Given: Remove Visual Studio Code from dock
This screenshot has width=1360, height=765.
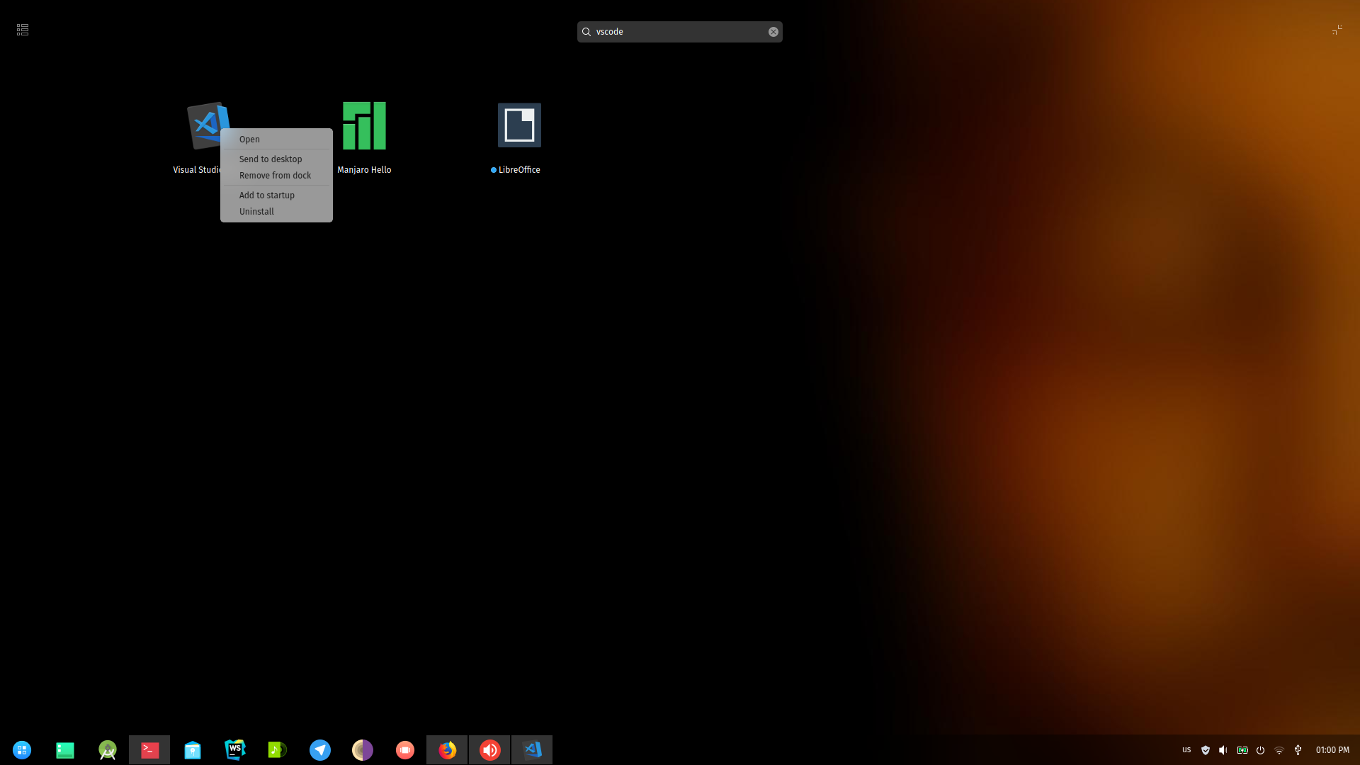Looking at the screenshot, I should click(275, 175).
